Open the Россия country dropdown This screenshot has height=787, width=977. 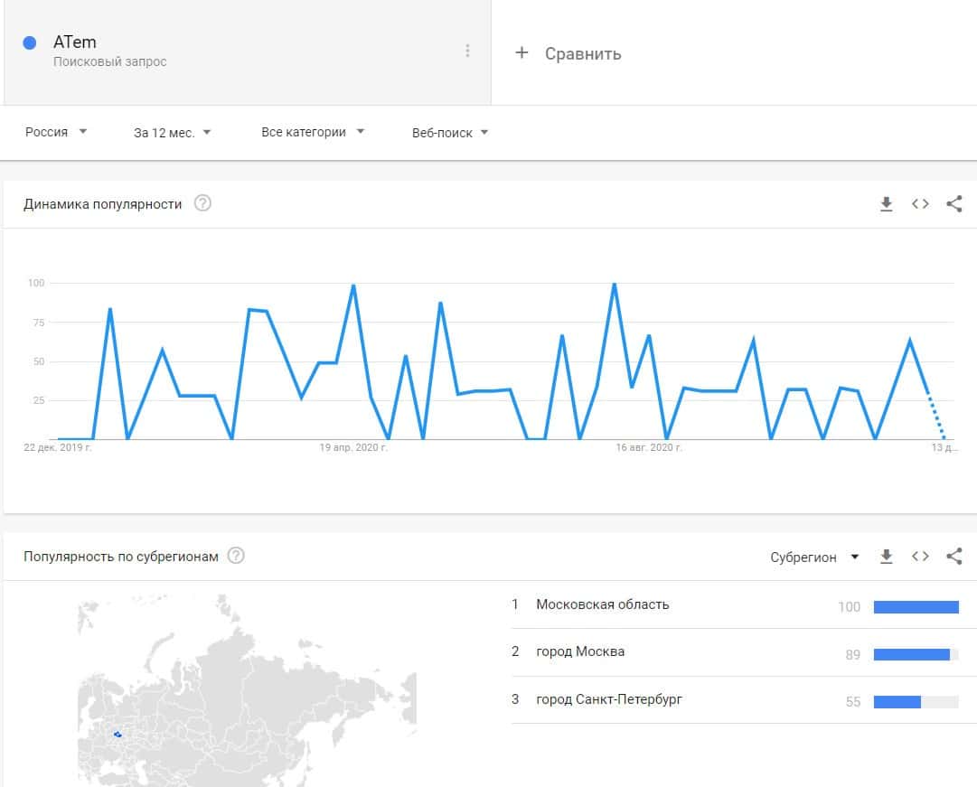click(x=56, y=132)
